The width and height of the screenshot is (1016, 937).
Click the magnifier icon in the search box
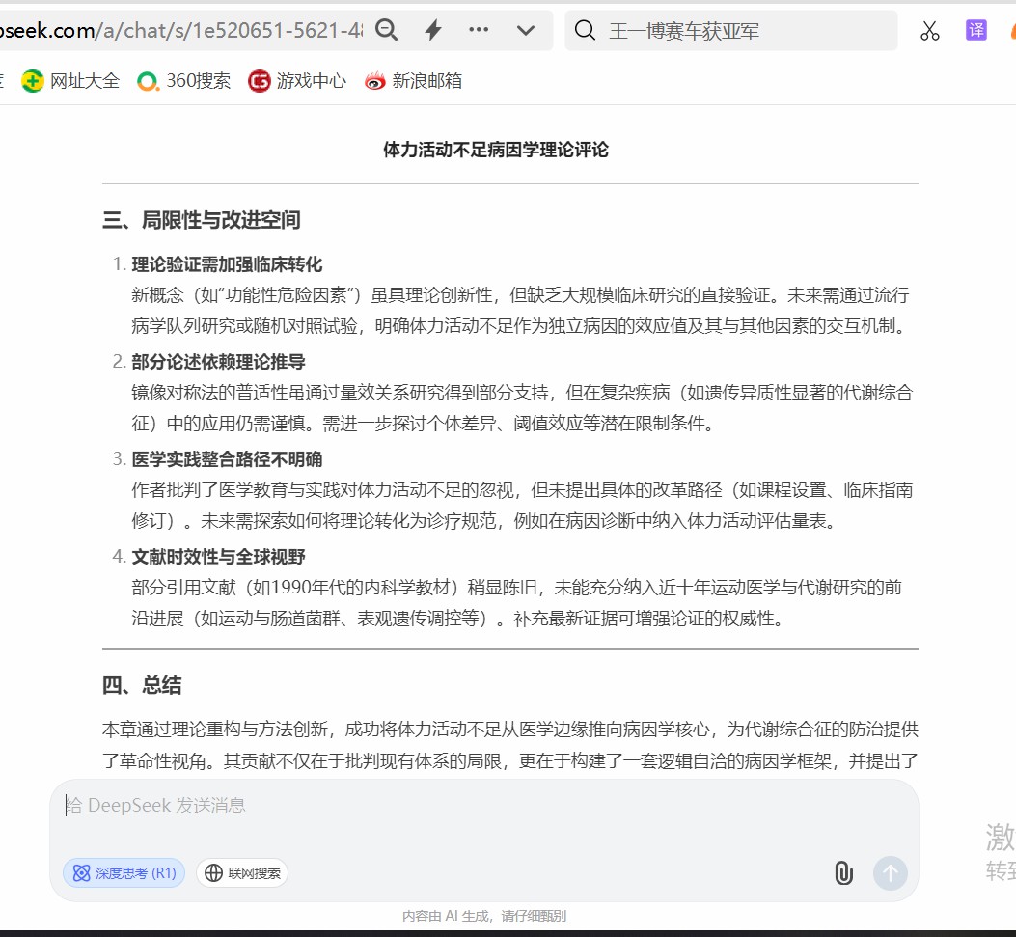585,31
